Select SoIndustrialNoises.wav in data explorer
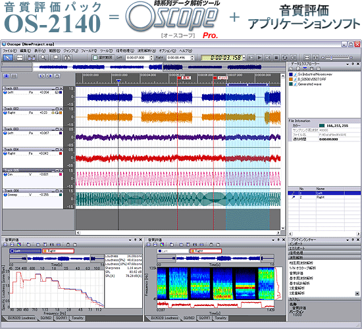Screen dimensions: 362x329 315,74
